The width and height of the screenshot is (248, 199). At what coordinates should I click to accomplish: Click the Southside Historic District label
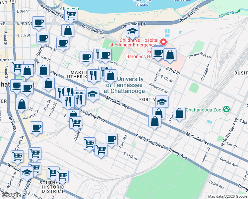[52, 187]
